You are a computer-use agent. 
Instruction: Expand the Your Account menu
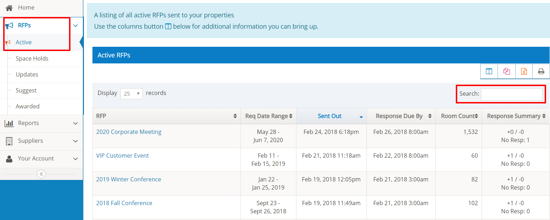pos(75,159)
